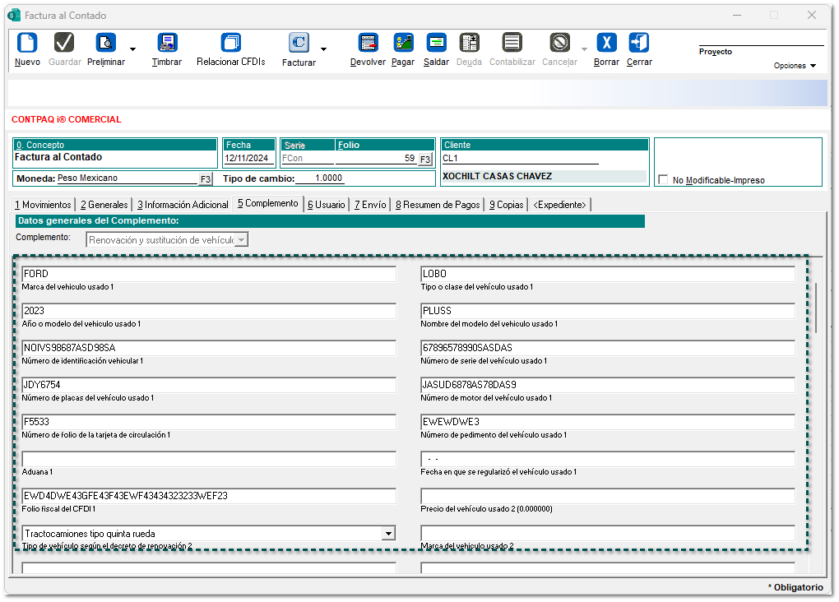Open the Preliminar preview icon

[x=106, y=44]
